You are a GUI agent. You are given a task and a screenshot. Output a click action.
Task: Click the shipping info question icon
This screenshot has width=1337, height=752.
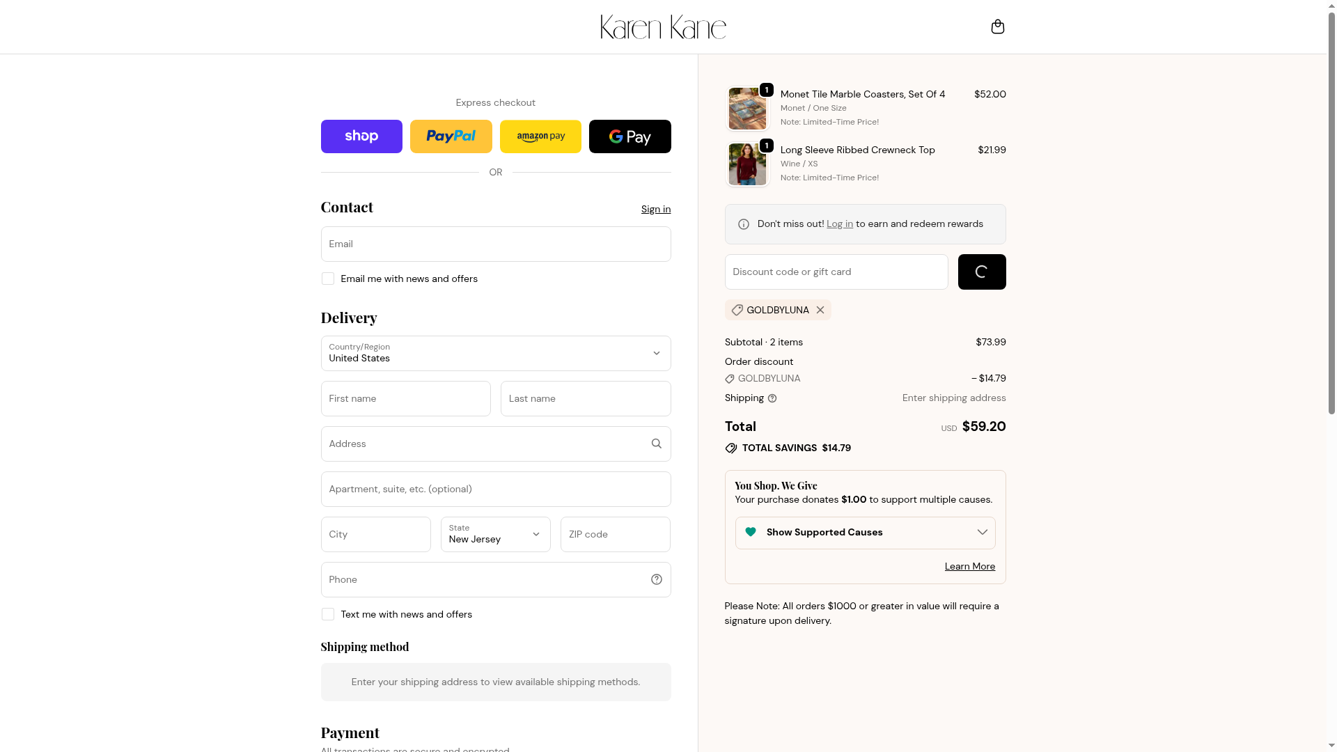coord(772,398)
